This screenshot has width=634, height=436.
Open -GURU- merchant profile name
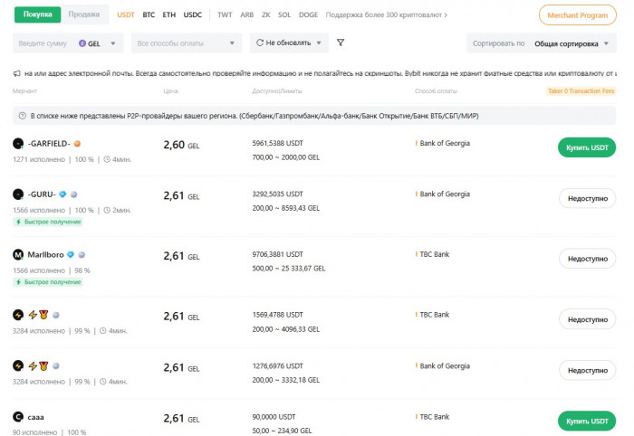tap(42, 194)
